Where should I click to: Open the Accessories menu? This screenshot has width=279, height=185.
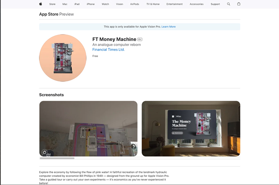pos(197,4)
